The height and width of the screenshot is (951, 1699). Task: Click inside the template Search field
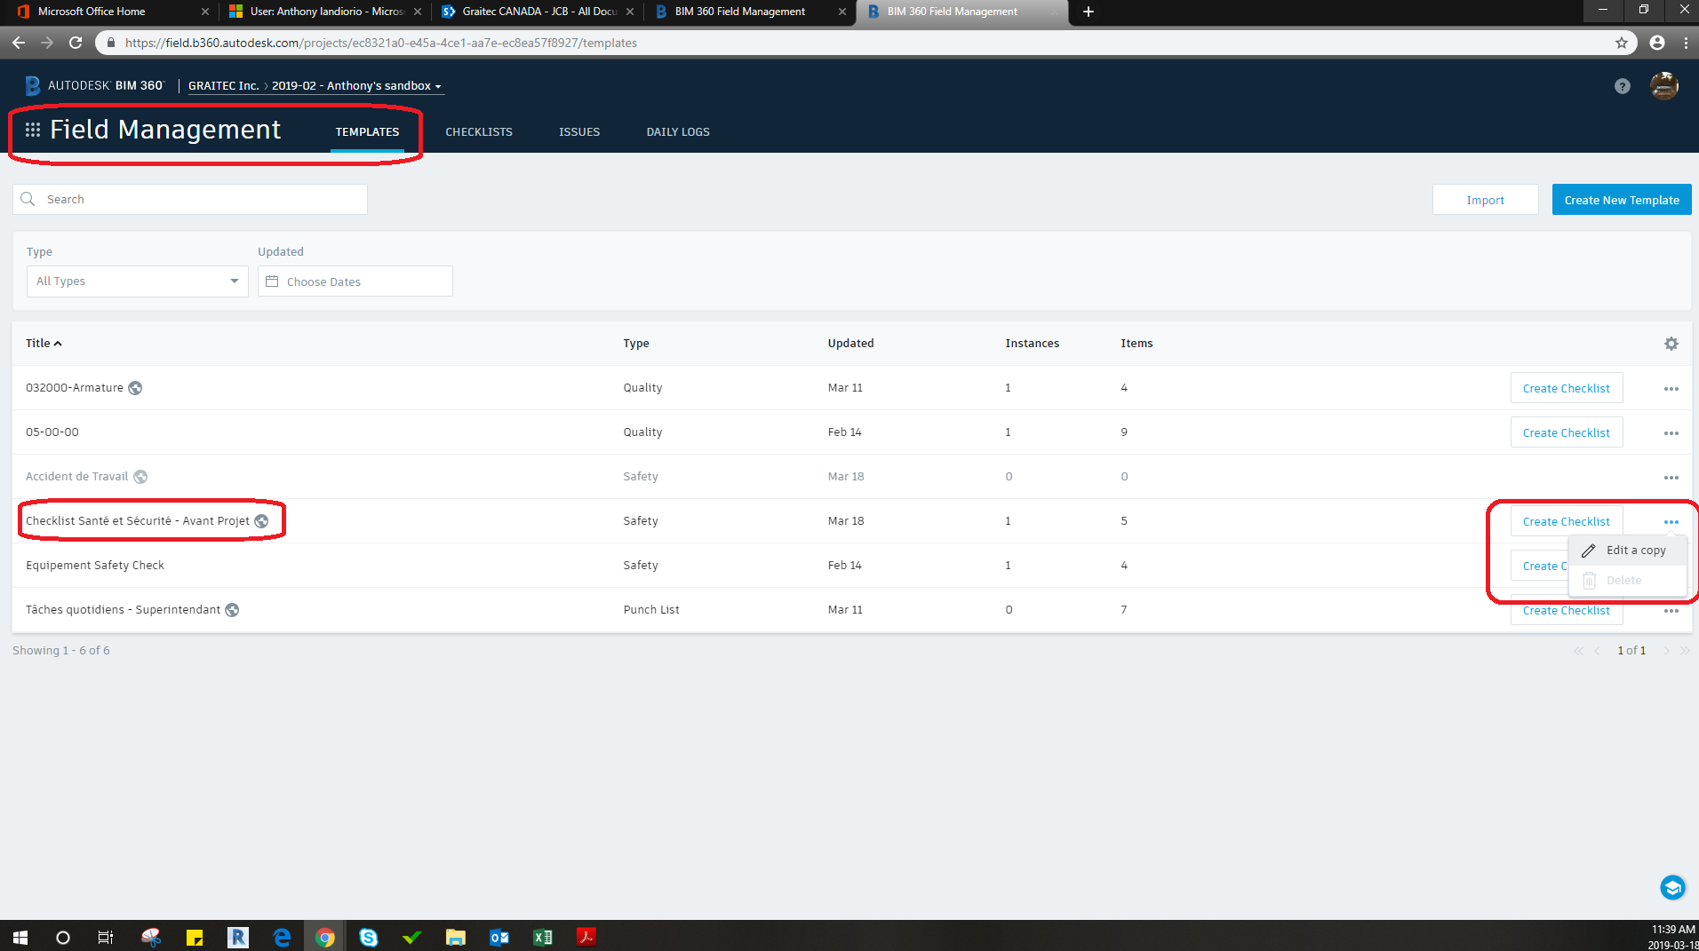[189, 199]
